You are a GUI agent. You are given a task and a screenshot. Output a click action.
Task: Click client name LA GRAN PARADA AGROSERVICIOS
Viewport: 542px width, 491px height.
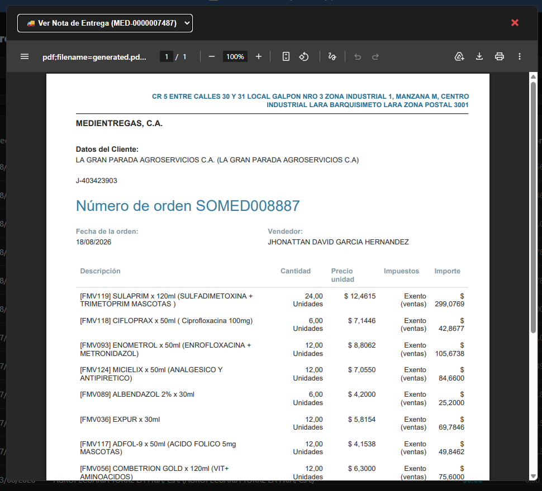pos(217,160)
